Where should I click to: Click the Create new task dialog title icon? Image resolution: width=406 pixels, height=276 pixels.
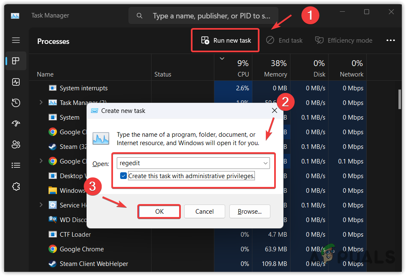95,111
